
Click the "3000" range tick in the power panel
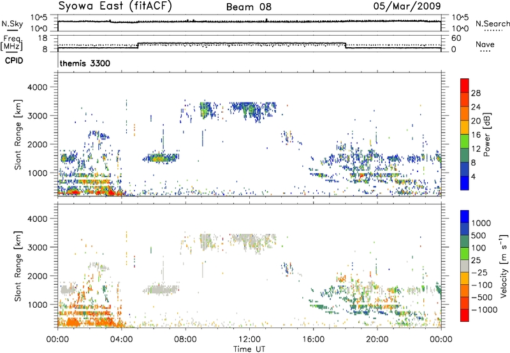[37, 116]
